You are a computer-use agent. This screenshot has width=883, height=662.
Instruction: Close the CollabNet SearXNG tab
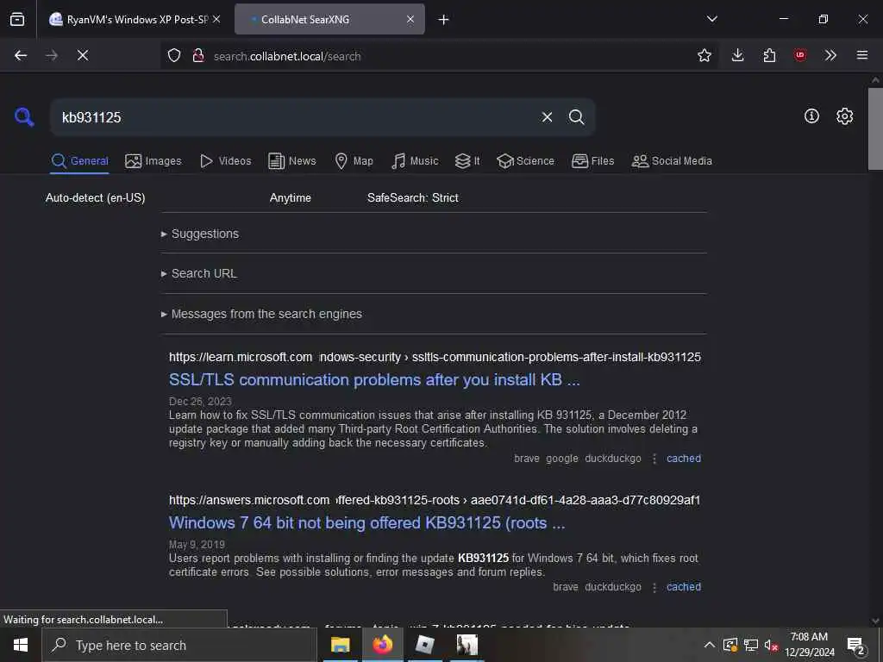[410, 19]
